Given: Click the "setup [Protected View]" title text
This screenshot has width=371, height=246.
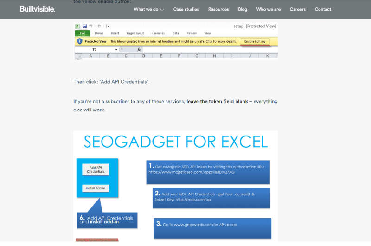Looking at the screenshot, I should 255,26.
